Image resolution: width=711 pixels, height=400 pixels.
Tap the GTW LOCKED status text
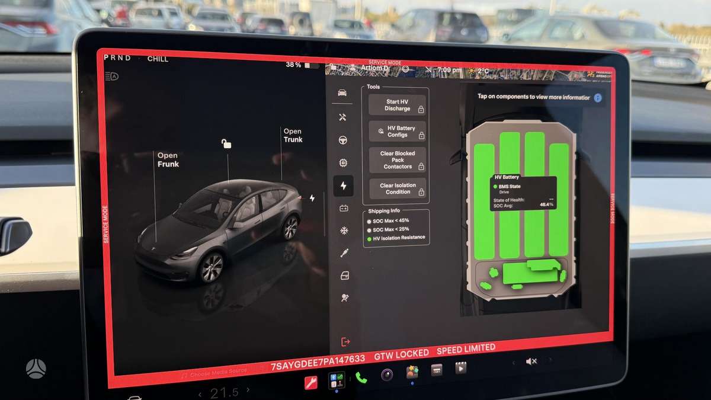pos(401,354)
